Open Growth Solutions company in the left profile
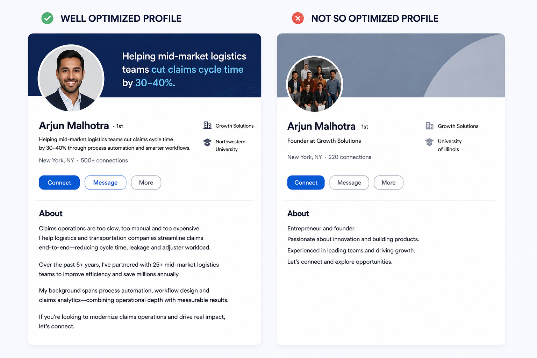The width and height of the screenshot is (537, 358). pyautogui.click(x=235, y=126)
